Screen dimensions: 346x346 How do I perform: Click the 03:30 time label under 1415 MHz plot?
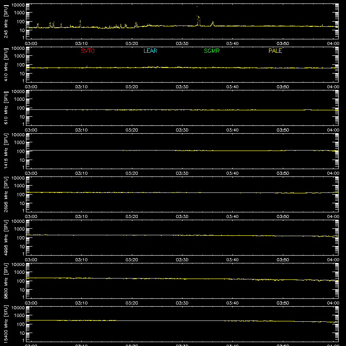[x=182, y=173]
